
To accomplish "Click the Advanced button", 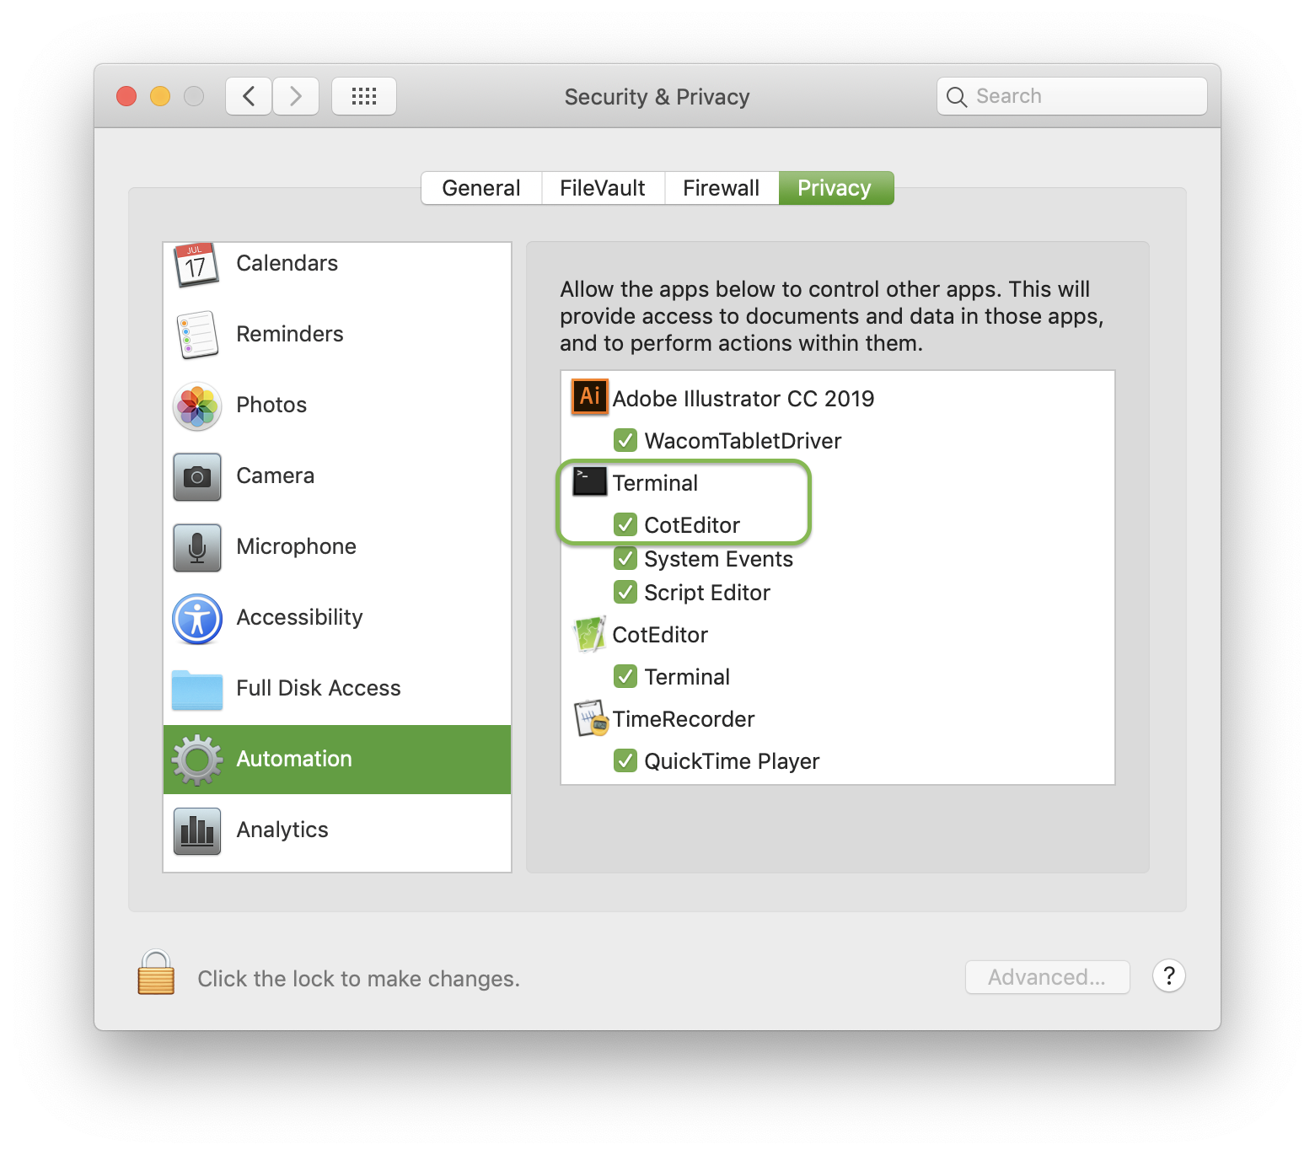I will click(1047, 977).
